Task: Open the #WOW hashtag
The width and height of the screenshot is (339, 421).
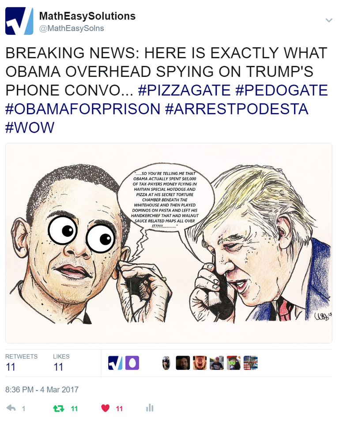Action: [30, 128]
